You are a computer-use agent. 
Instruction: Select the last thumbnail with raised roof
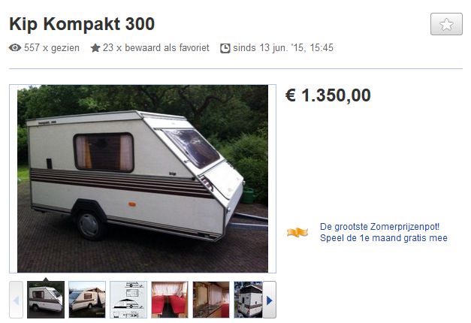249,300
